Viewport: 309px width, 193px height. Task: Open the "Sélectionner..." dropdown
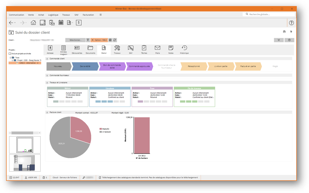75,40
